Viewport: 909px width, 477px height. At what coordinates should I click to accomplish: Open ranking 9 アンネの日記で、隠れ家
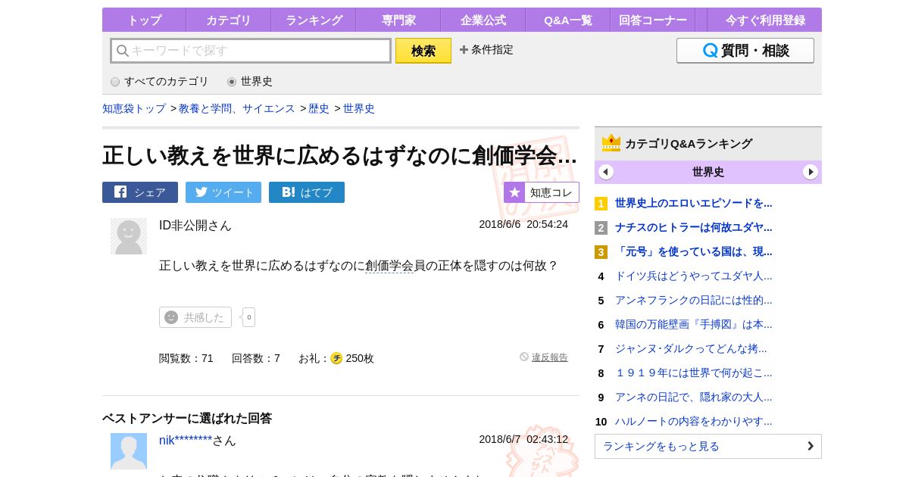[694, 397]
